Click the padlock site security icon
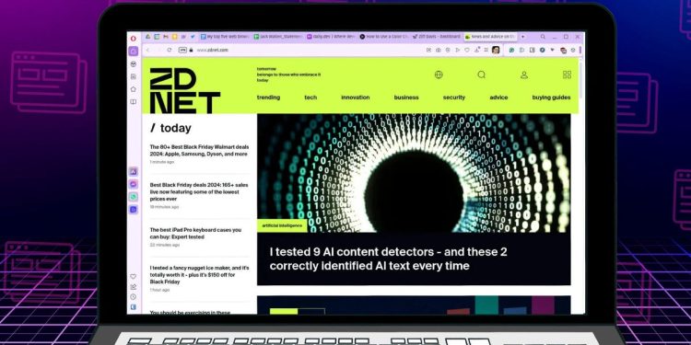The height and width of the screenshot is (345, 691). 191,50
